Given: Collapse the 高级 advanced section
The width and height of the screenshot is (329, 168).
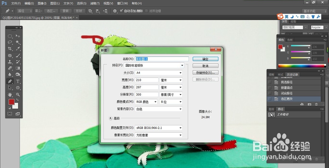Looking at the screenshot, I should (x=111, y=118).
